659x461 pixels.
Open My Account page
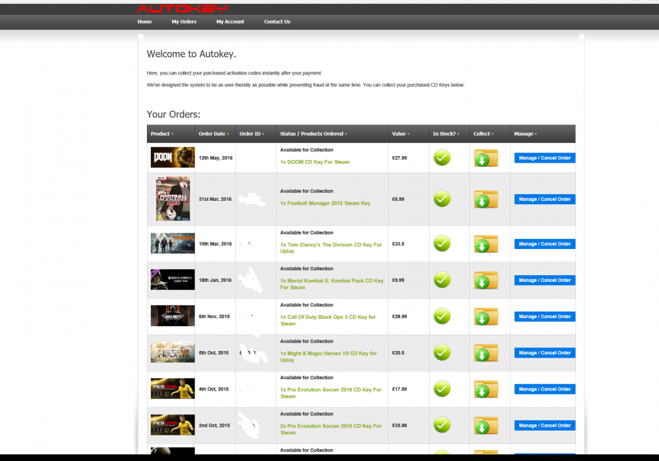[x=230, y=22]
